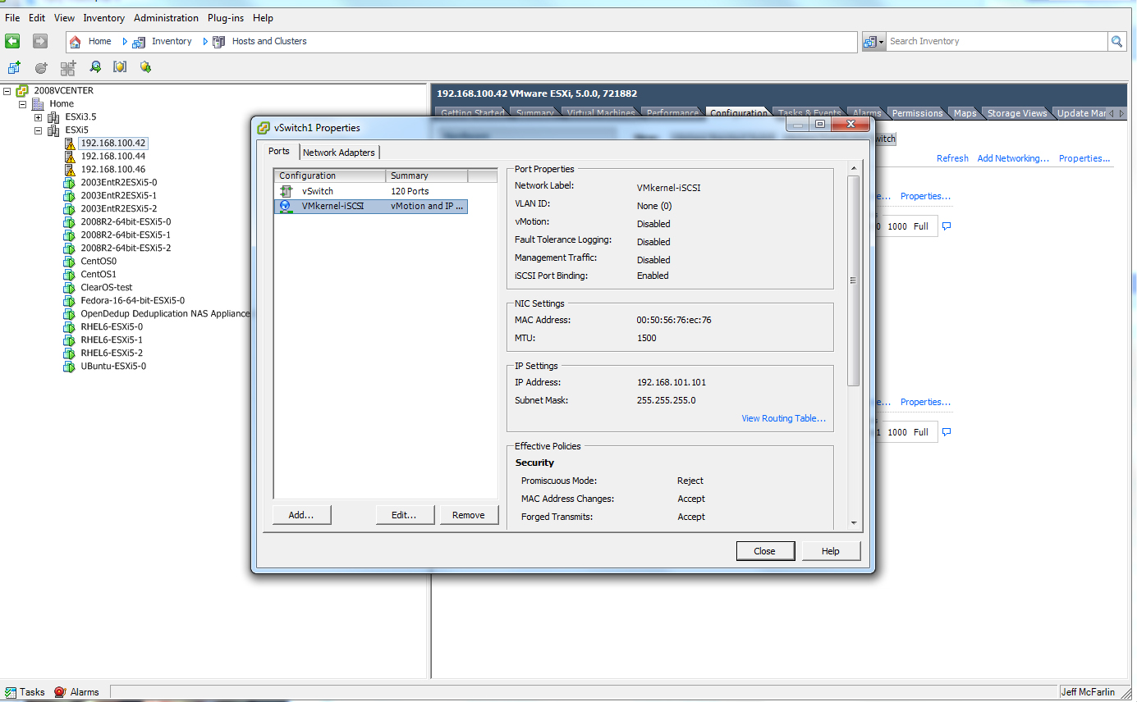Open the Plug-ins menu

(x=227, y=18)
